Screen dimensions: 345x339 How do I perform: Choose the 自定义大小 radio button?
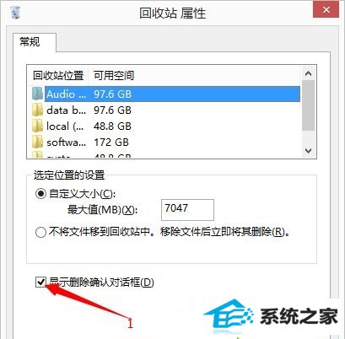pos(40,194)
